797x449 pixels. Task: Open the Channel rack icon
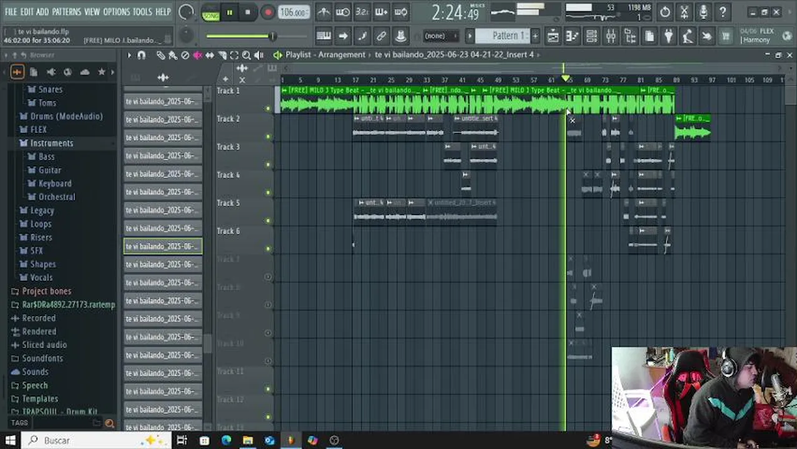(x=592, y=36)
